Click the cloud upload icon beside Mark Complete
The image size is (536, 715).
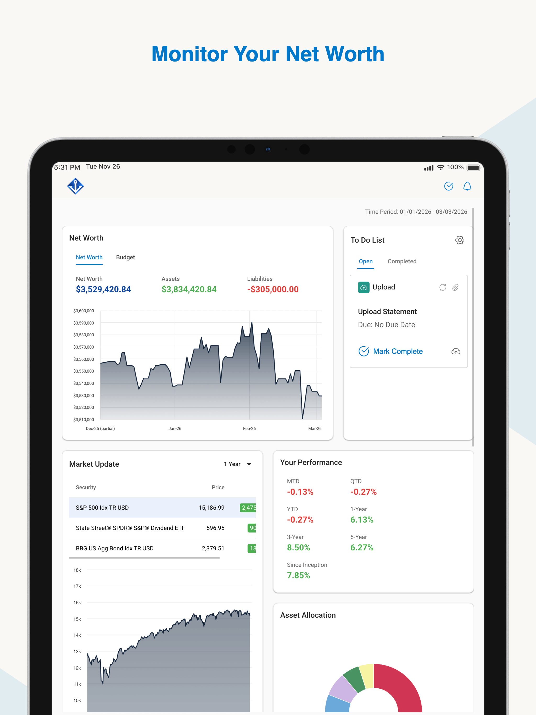[x=456, y=351]
